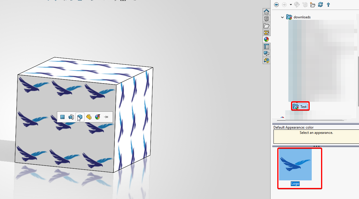Screen dimensions: 359x199
Task: Go back in the appearances browser
Action: (276, 5)
